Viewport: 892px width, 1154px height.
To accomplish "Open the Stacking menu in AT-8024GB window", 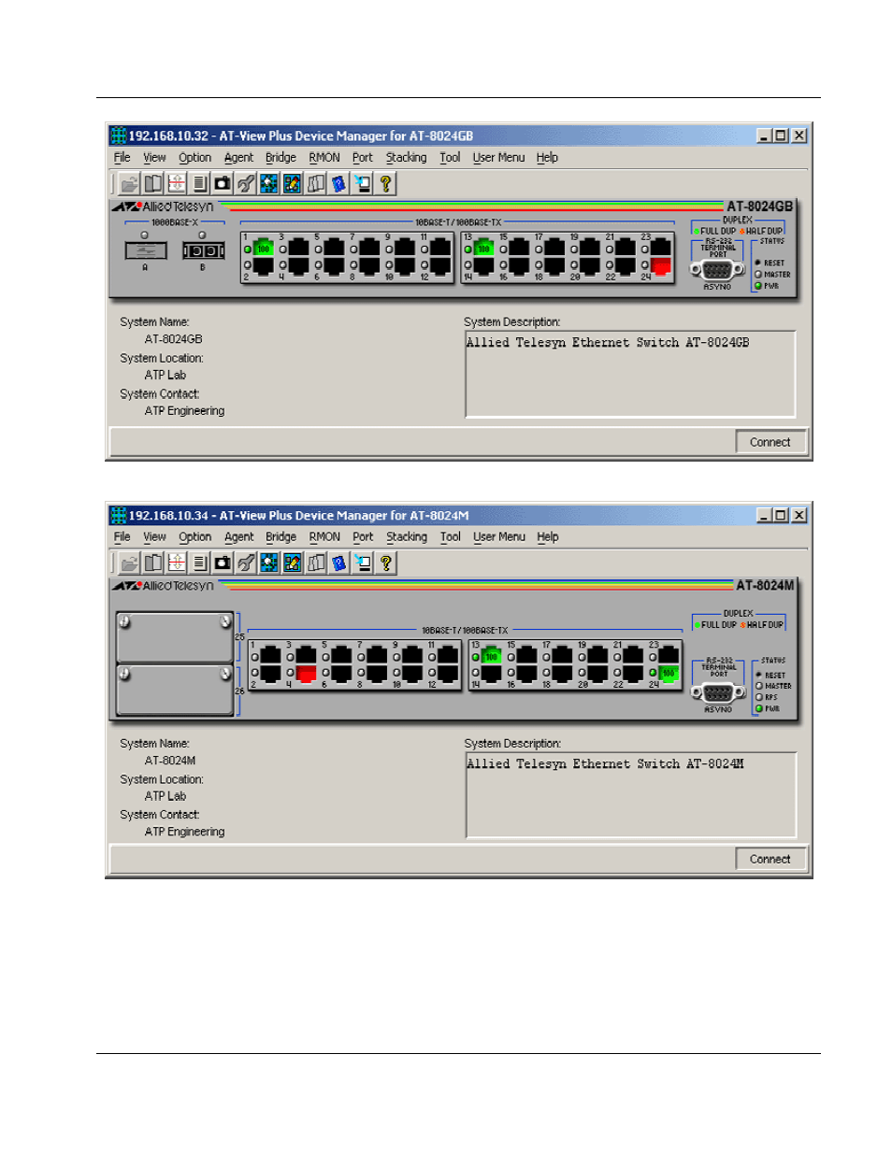I will pyautogui.click(x=407, y=158).
